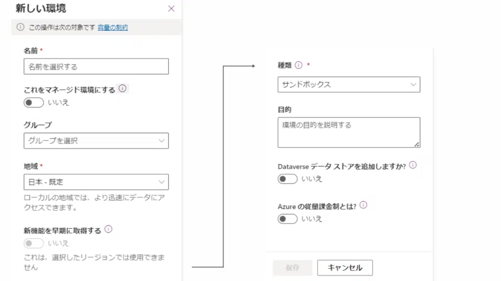
Task: Click info icon beside Azure の従量課金制とは
Action: pyautogui.click(x=364, y=205)
